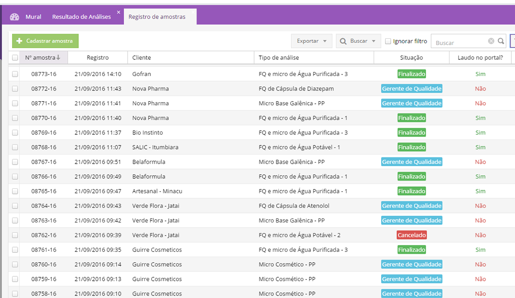Image resolution: width=515 pixels, height=298 pixels.
Task: Select checkbox for sample 08773-16
Action: [15, 74]
